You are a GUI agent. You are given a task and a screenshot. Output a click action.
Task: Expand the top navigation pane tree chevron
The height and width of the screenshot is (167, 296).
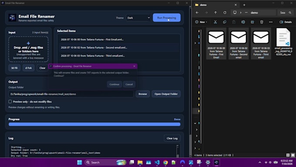[x=195, y=43]
